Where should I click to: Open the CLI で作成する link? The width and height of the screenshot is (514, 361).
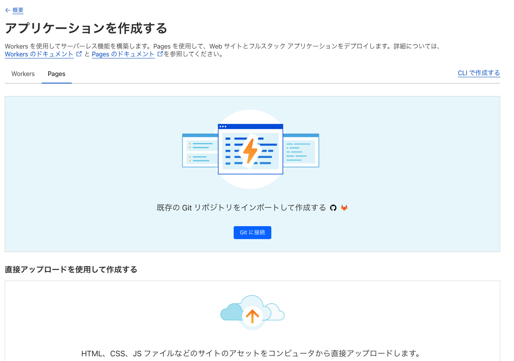point(479,73)
